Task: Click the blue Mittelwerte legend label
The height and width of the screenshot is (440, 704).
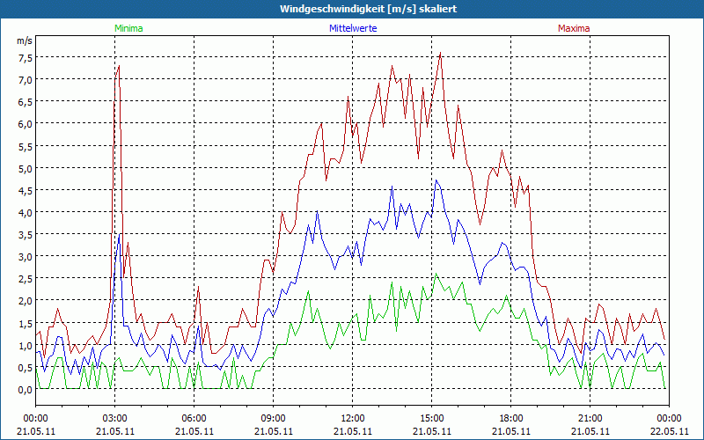Action: click(x=353, y=28)
